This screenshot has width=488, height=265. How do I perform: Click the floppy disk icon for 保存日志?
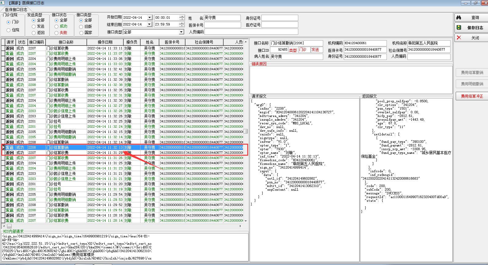tap(459, 28)
